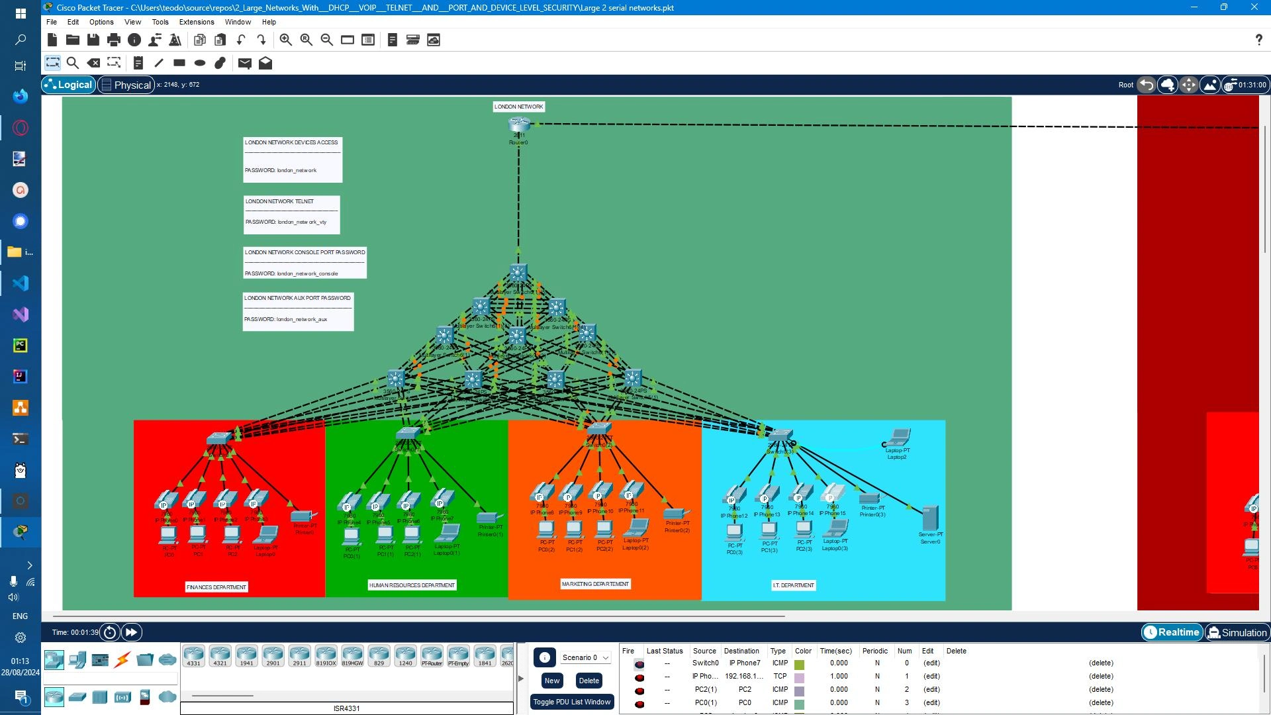1271x715 pixels.
Task: Draw a line tool
Action: tap(159, 63)
